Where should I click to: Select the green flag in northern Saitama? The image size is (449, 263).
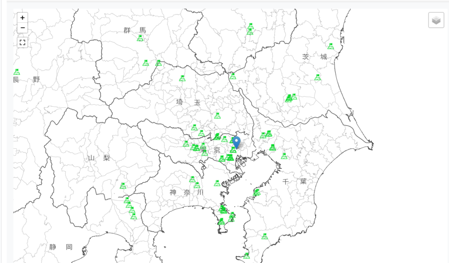(182, 78)
